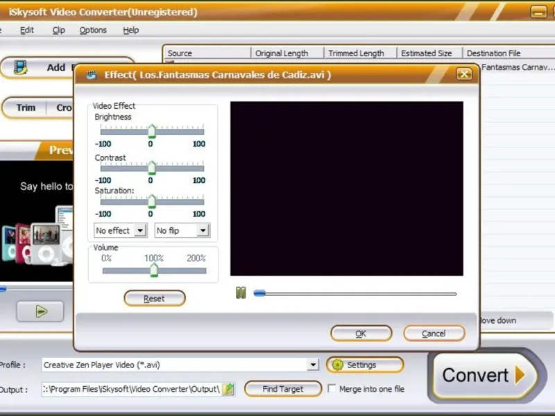Expand the Profile dropdown list

point(313,365)
